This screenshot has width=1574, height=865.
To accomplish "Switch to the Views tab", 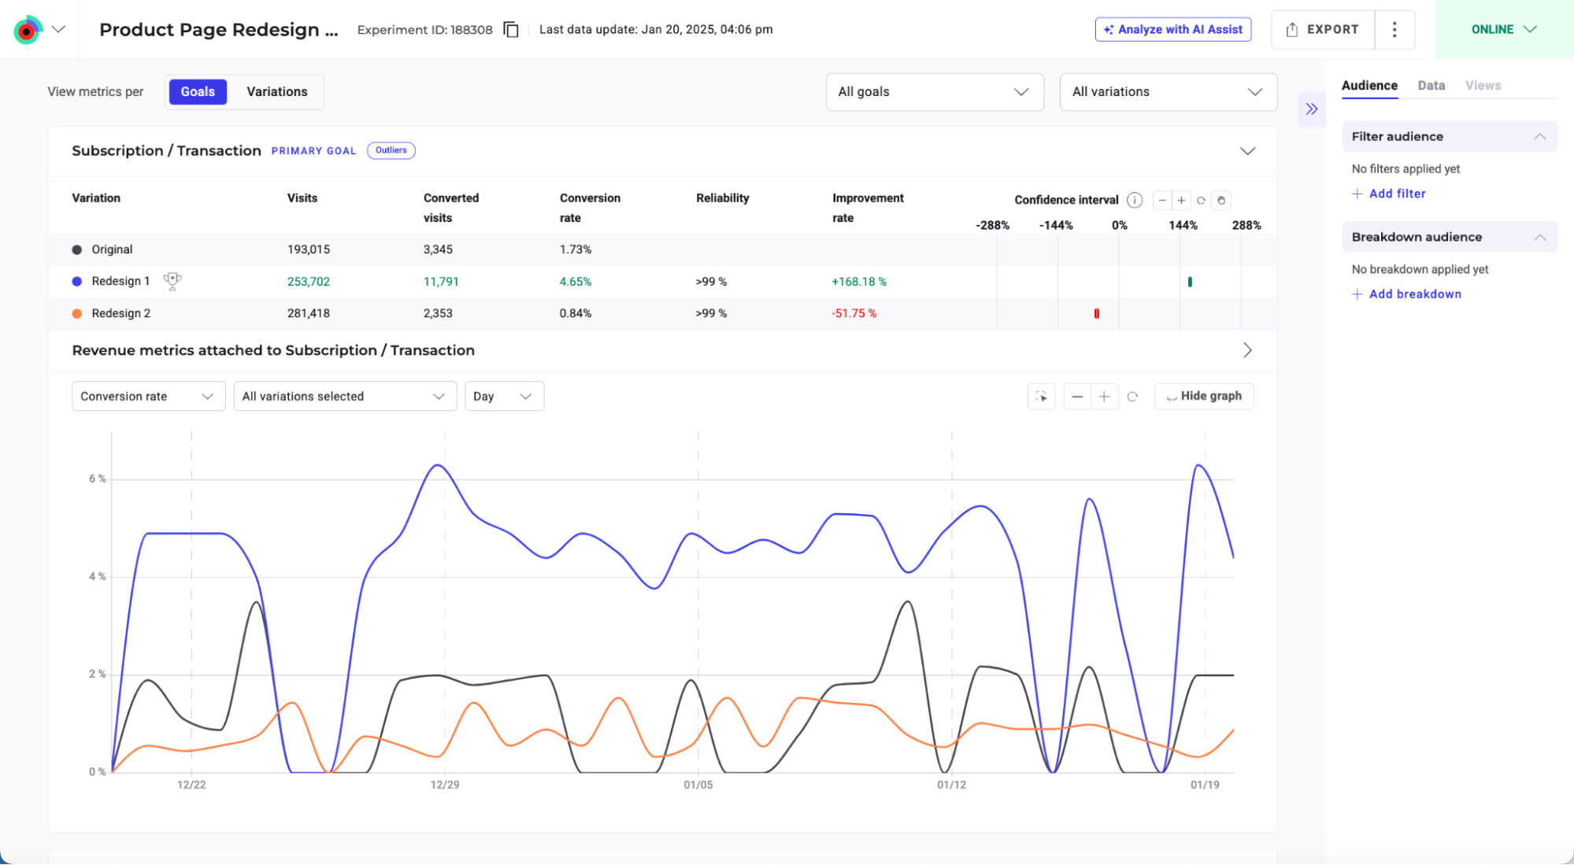I will pyautogui.click(x=1483, y=85).
